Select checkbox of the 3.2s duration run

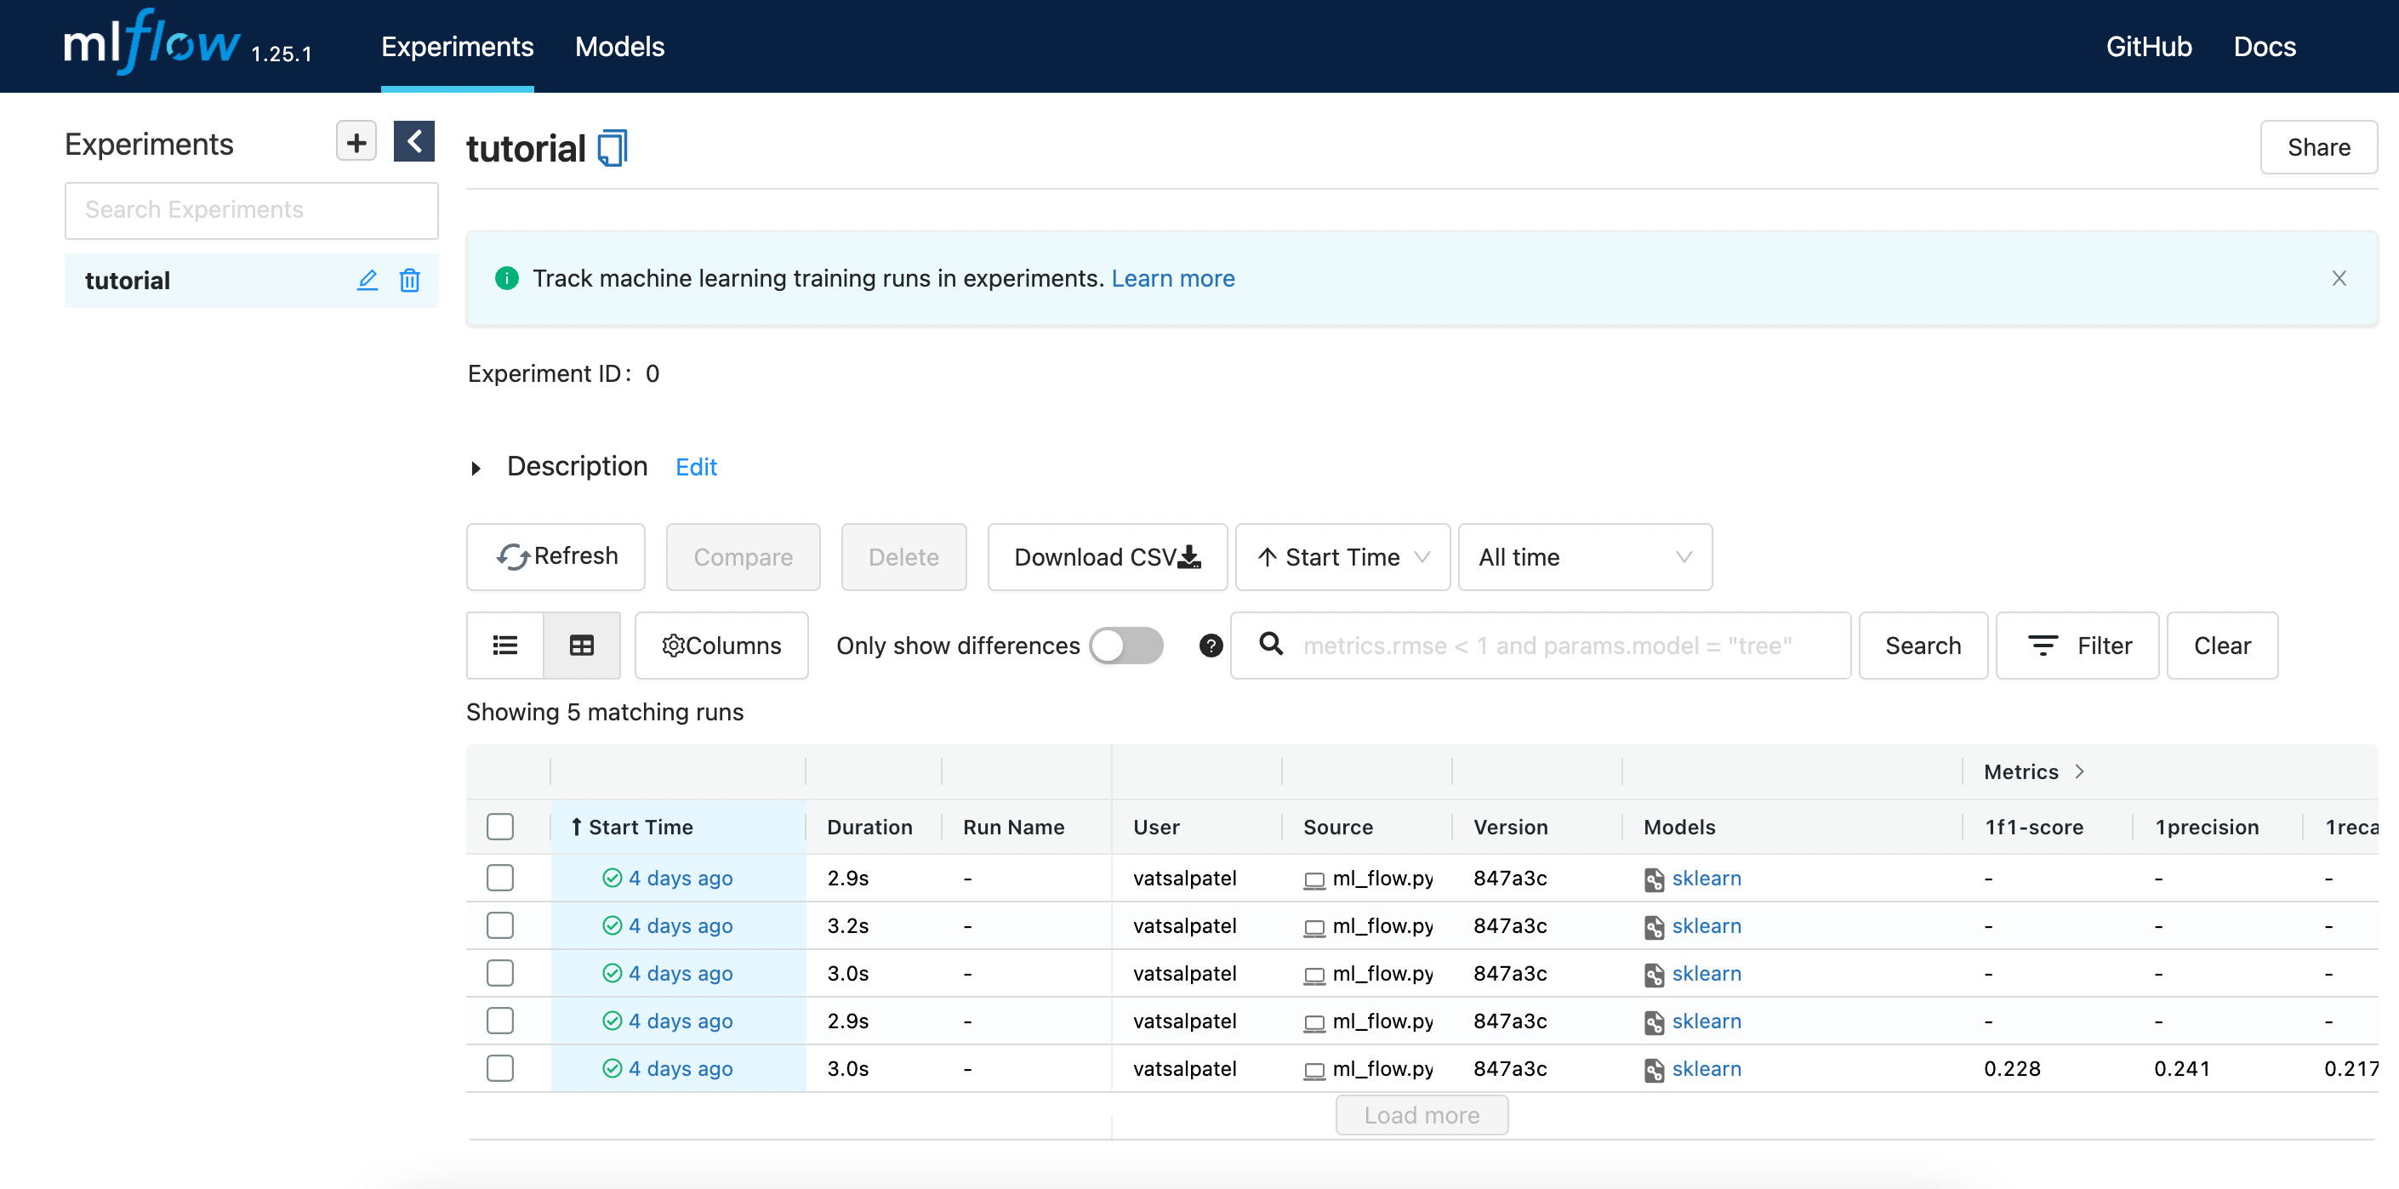[500, 925]
